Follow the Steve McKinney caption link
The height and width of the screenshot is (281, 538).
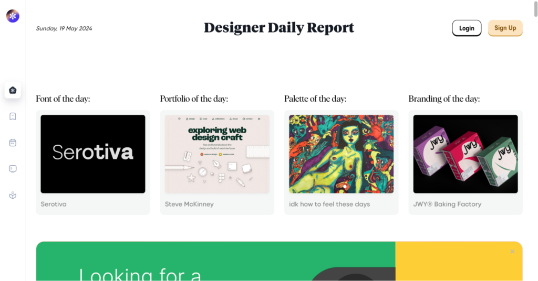[189, 204]
